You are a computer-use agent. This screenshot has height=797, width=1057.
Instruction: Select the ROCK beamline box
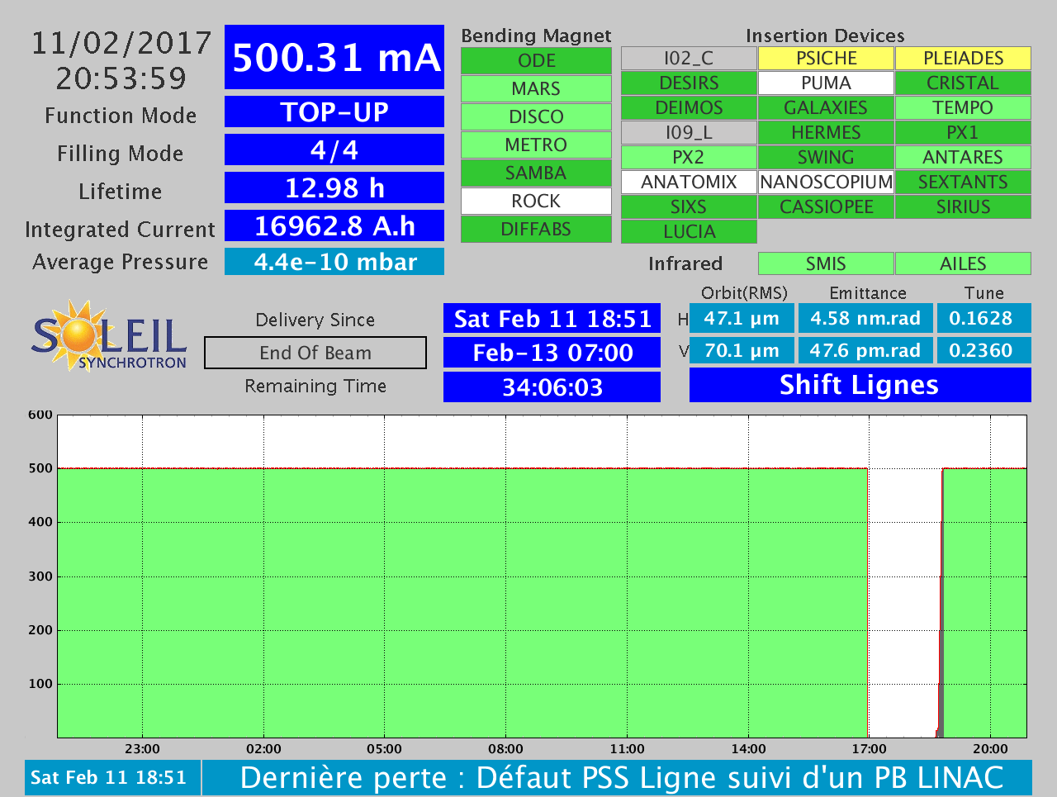pos(536,201)
